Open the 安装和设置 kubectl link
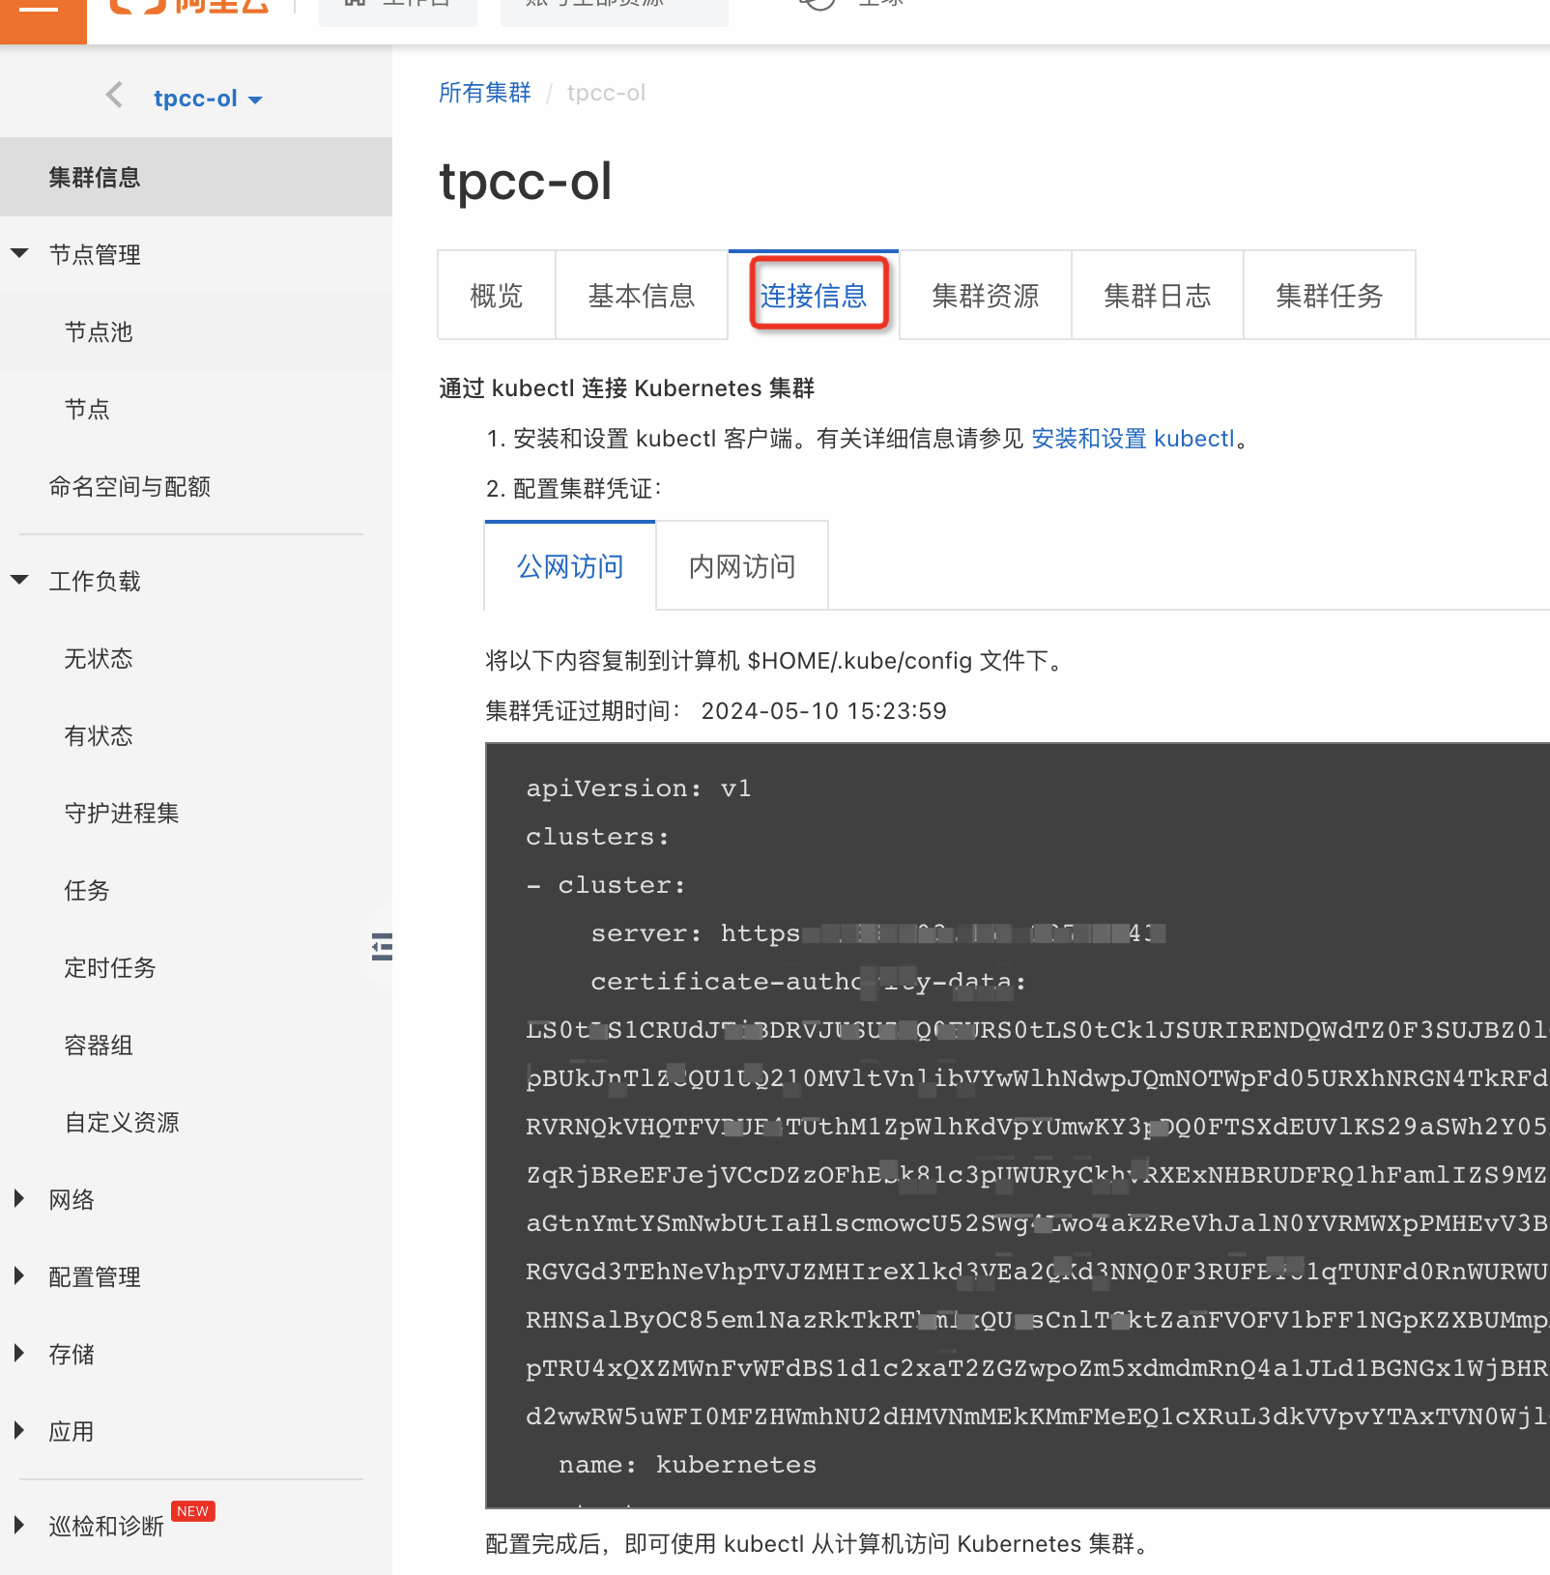Screen dimensions: 1550x1575 (1134, 439)
